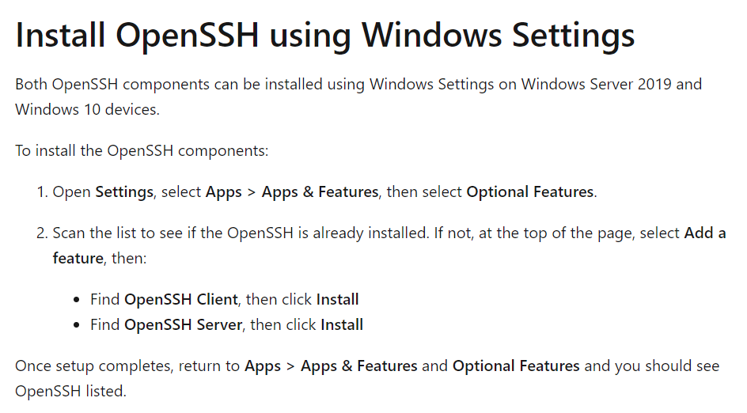
Task: Click the bold "OpenSSH Server" text
Action: click(x=184, y=324)
